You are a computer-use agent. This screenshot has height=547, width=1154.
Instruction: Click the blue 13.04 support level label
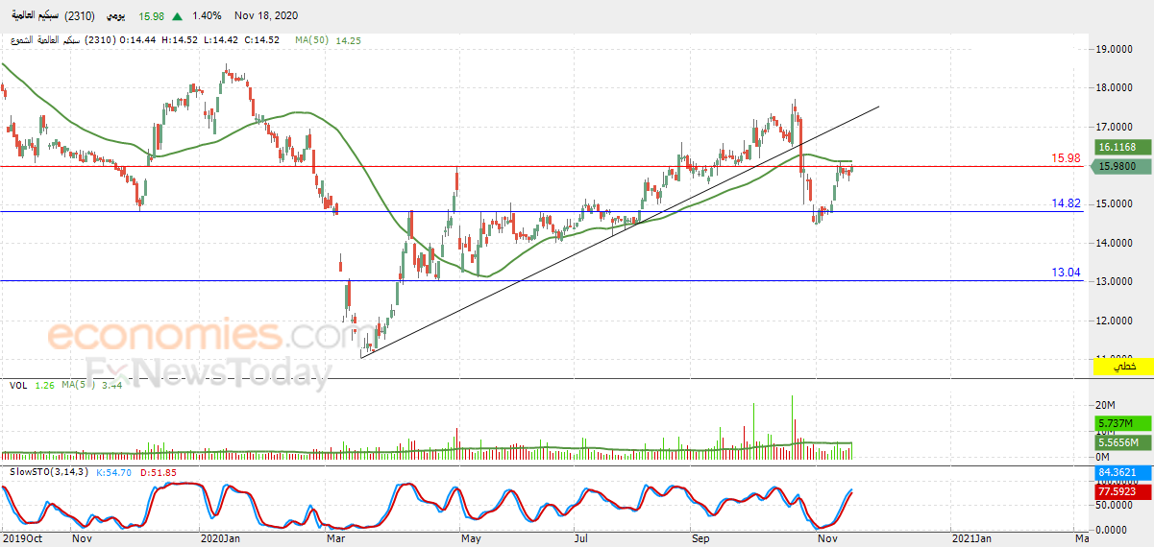1067,273
